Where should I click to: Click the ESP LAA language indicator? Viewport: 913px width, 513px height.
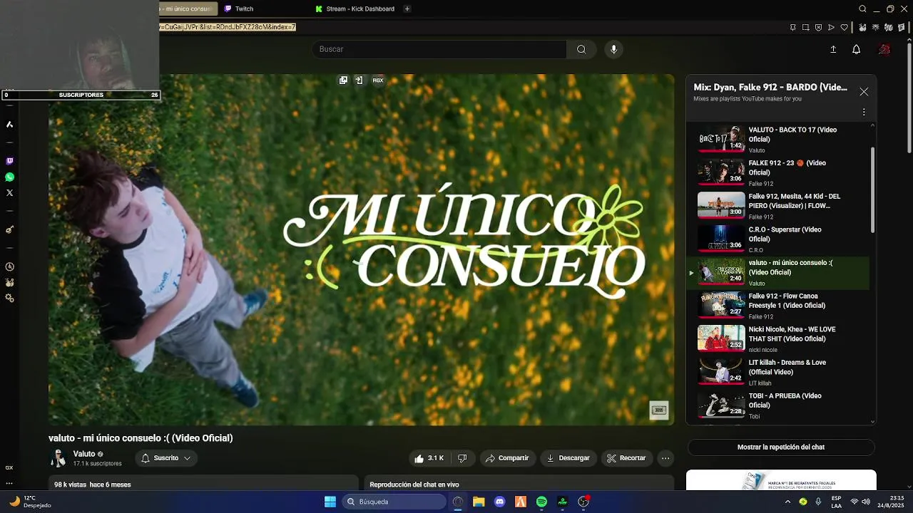(x=836, y=502)
